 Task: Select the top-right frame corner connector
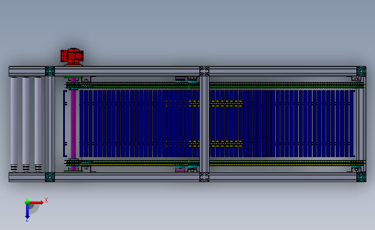361,71
